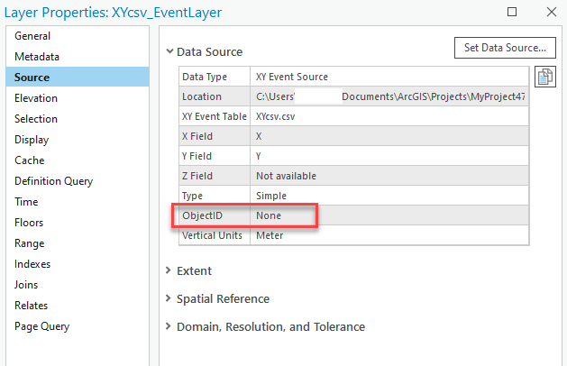Expand Domain, Resolution, and Tolerance section
567x366 pixels.
click(170, 326)
